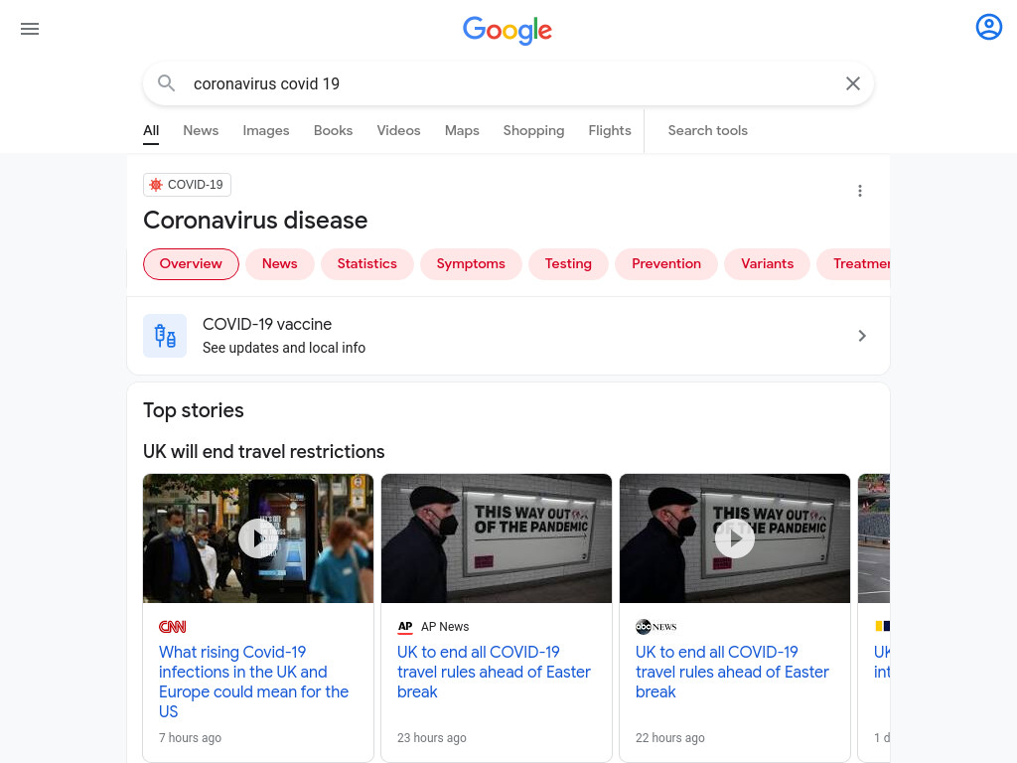Open the three-dot options for Coronavirus disease

pyautogui.click(x=860, y=191)
